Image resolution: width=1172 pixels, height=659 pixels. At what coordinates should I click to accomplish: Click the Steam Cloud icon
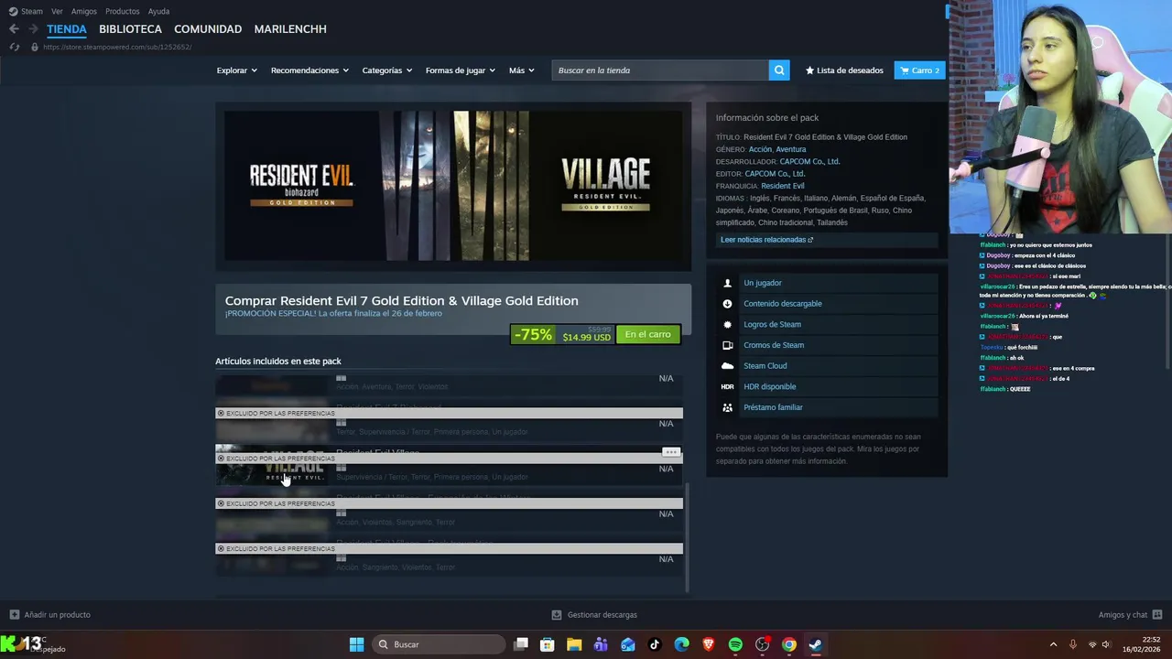pos(728,366)
